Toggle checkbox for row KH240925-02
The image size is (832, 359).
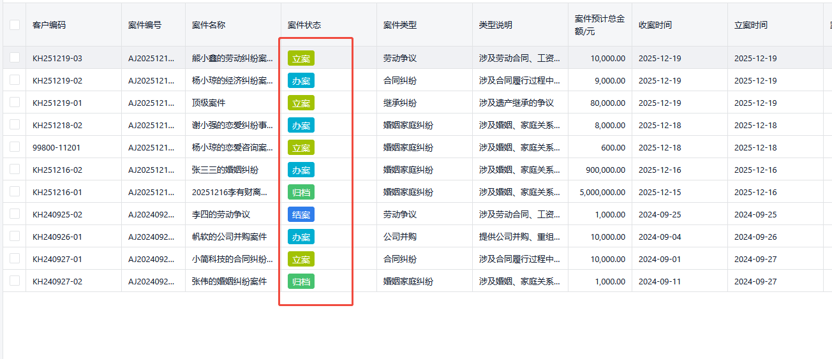pos(15,214)
